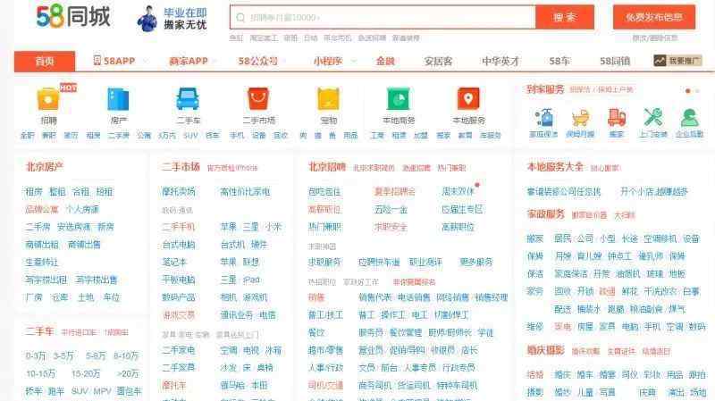This screenshot has width=715, height=401.
Task: Open the 北京招聘 section heading
Action: click(327, 167)
